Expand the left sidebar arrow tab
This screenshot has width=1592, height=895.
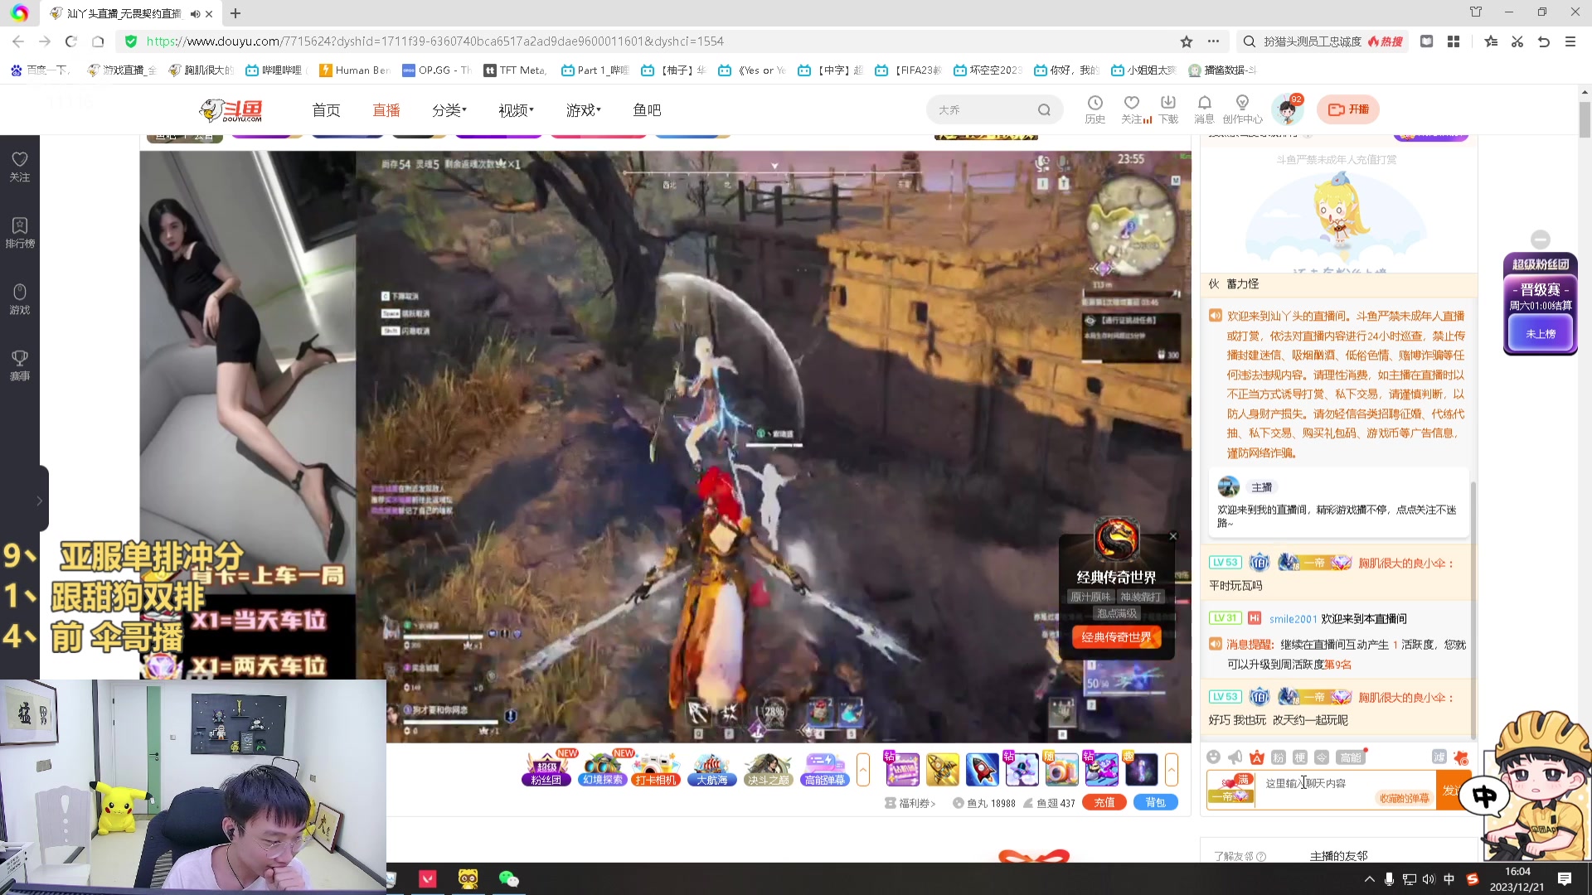click(x=39, y=500)
